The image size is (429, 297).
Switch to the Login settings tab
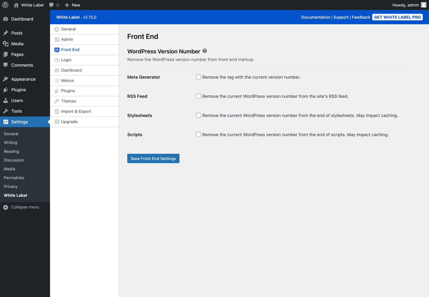coord(66,60)
